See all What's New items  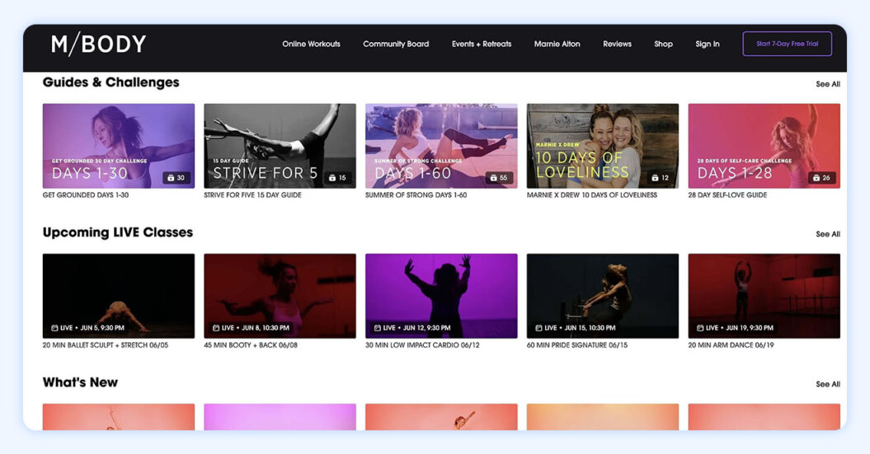828,384
